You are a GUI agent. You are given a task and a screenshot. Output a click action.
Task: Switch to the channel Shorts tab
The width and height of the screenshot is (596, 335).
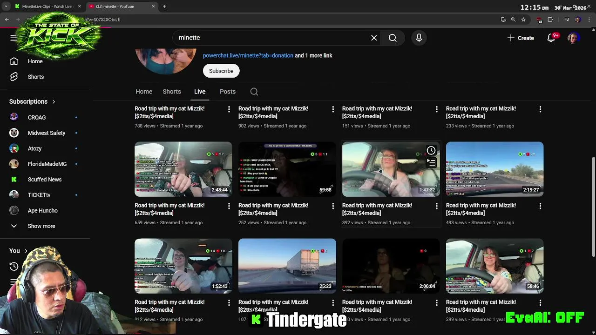click(x=172, y=92)
